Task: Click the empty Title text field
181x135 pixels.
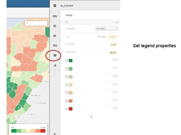Action: tap(112, 37)
